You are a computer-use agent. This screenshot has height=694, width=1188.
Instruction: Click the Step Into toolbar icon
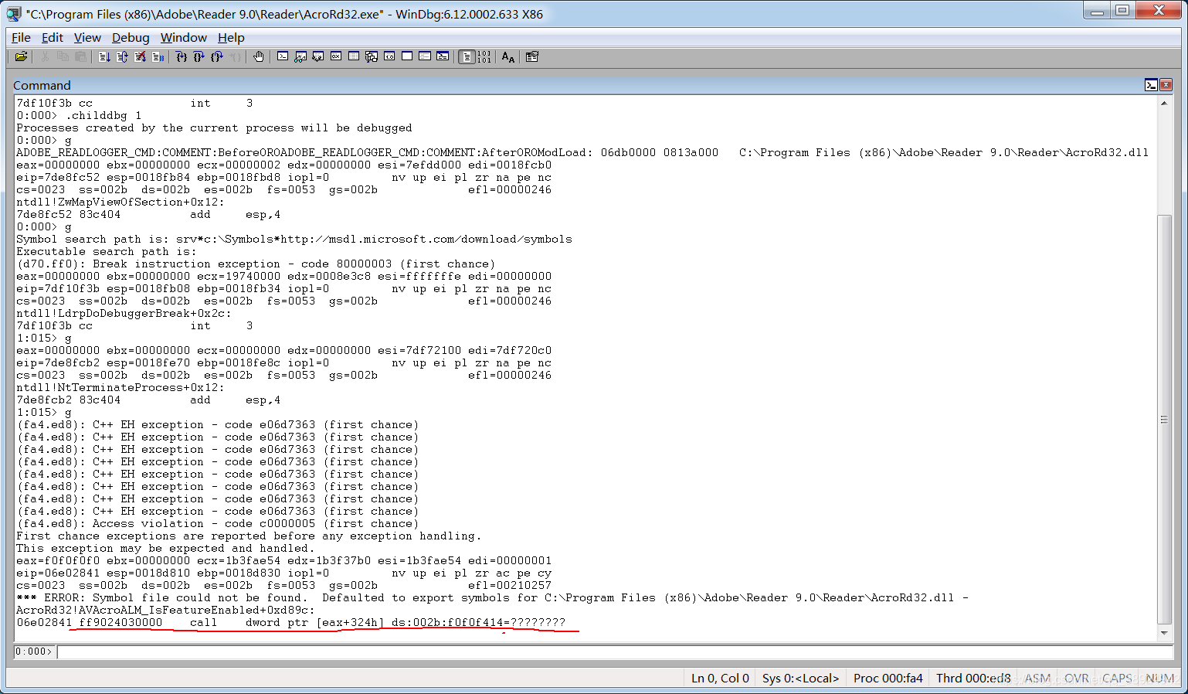tap(181, 56)
